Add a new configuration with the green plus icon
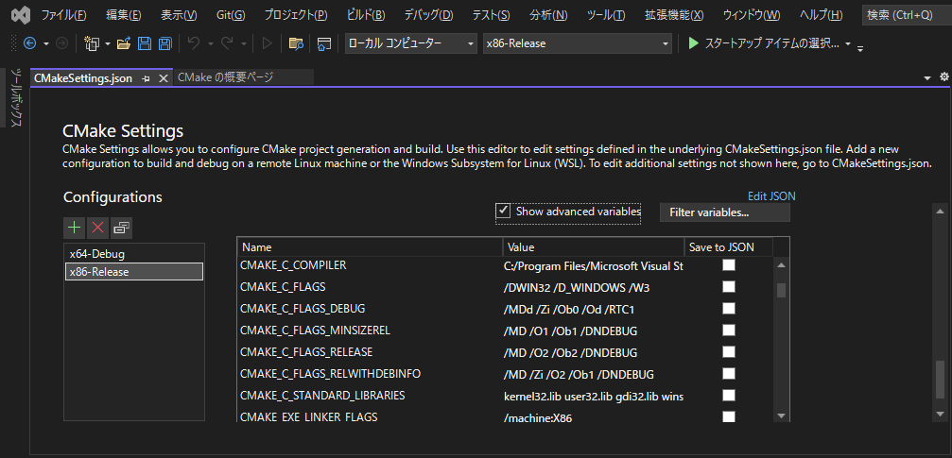952x458 pixels. pyautogui.click(x=74, y=229)
